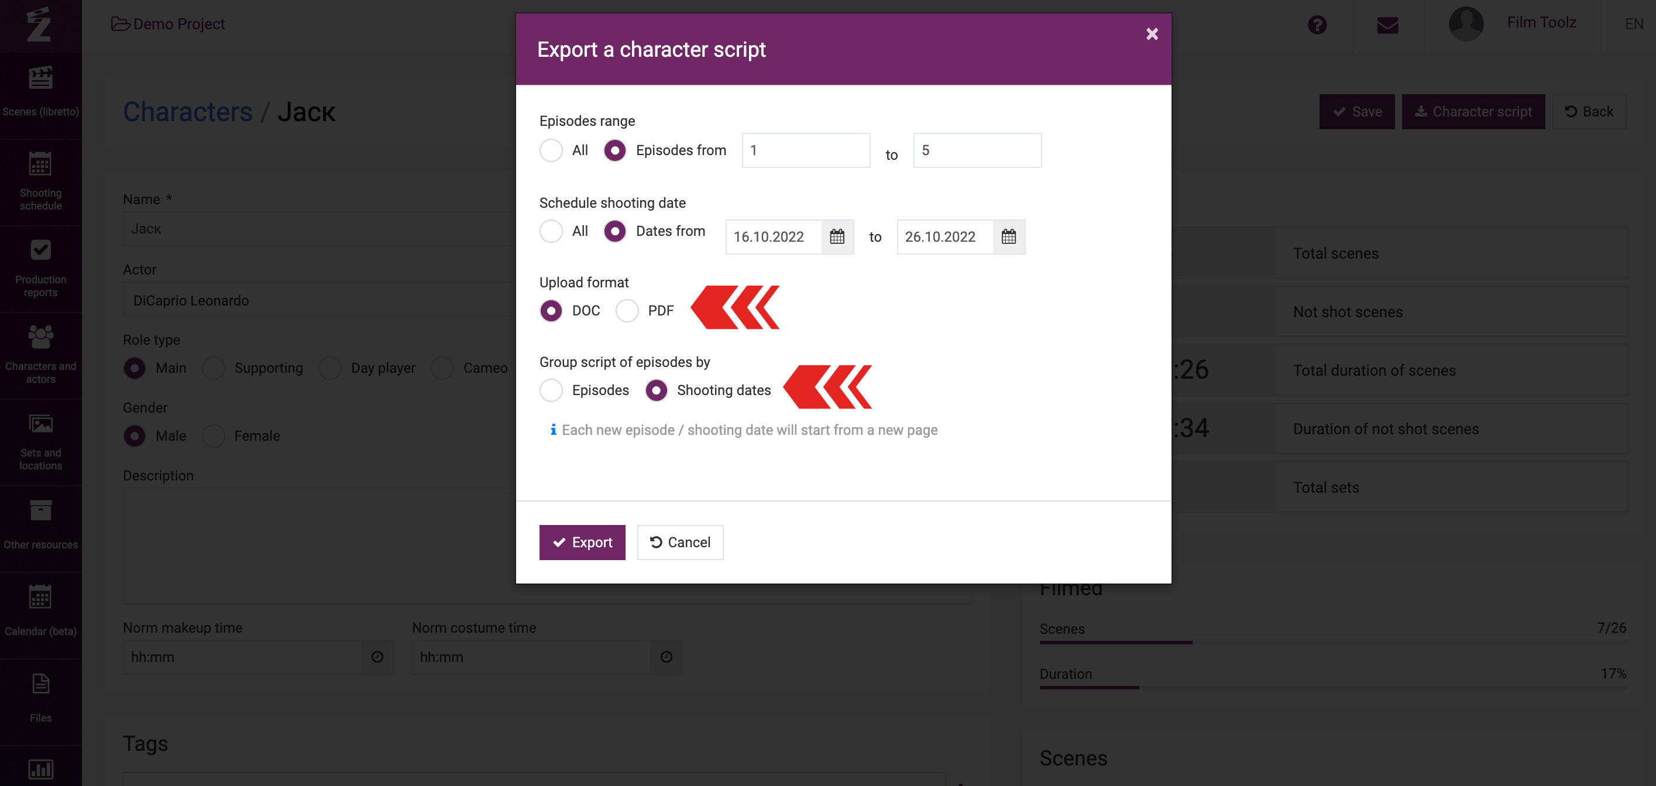Click the Scenes 7/26 progress bar

(1332, 642)
